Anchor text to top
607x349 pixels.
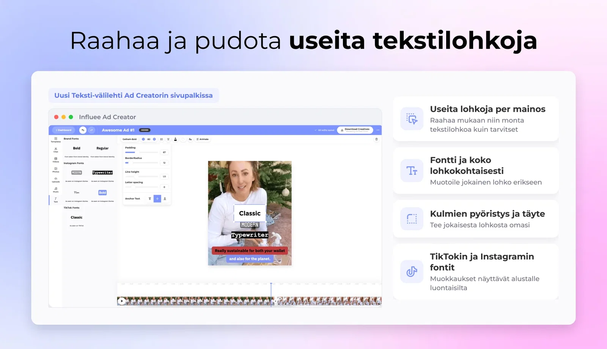tap(150, 199)
